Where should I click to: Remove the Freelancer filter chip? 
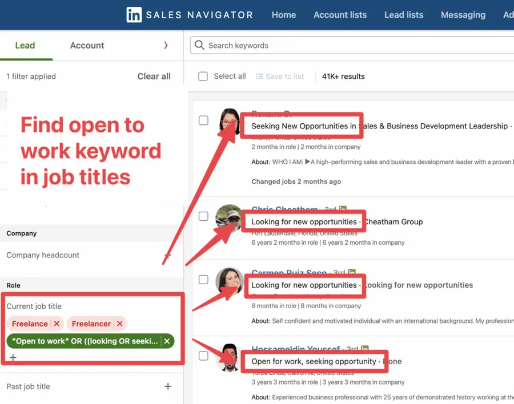click(x=119, y=324)
